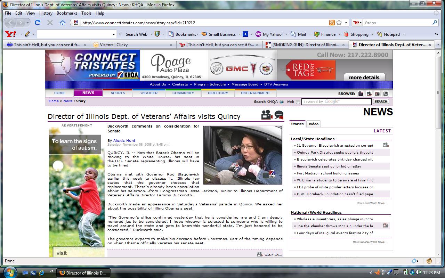The image size is (445, 278).
Task: Click the Browse stories document icon
Action: pyautogui.click(x=361, y=93)
